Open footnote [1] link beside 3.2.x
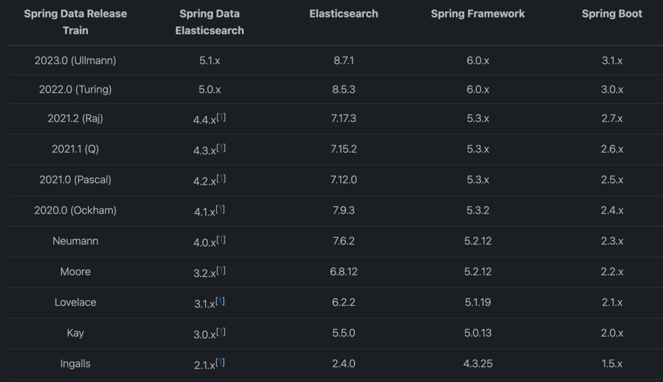Screen dimensions: 663x382 click(221, 270)
